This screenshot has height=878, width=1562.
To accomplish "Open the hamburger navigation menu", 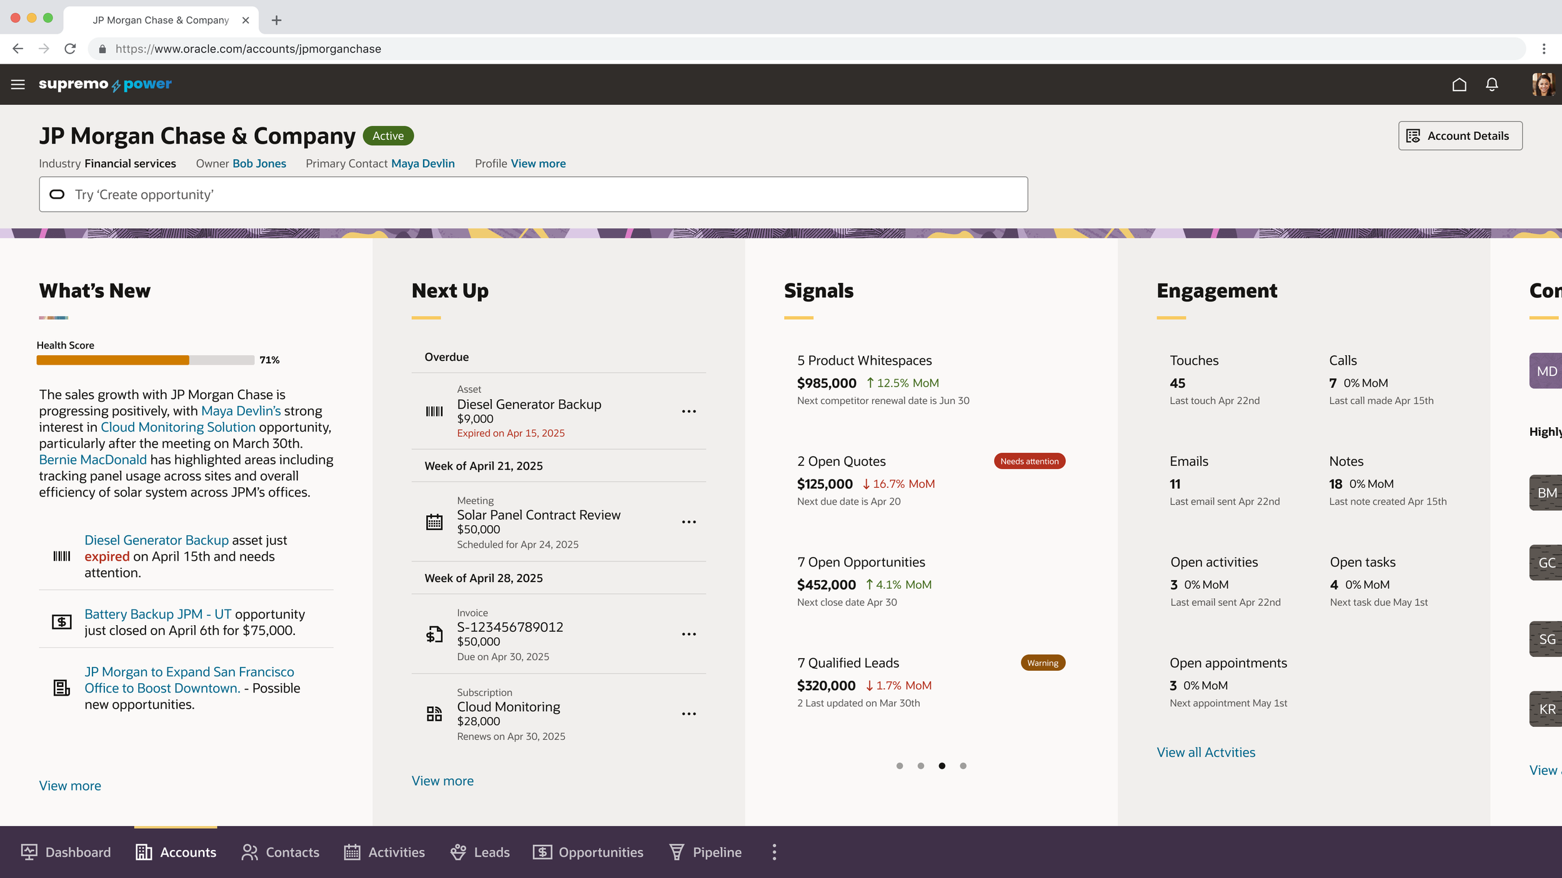I will 17,84.
